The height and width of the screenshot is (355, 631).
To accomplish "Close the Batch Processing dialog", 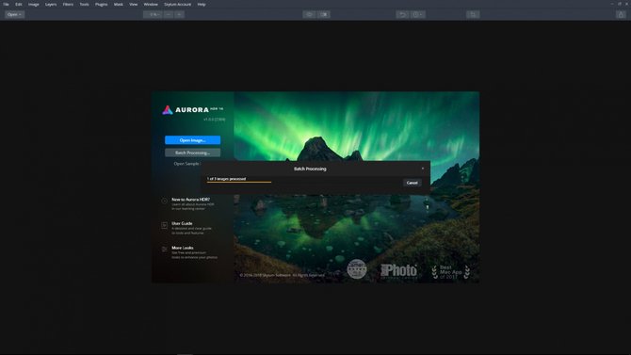I will coord(423,169).
